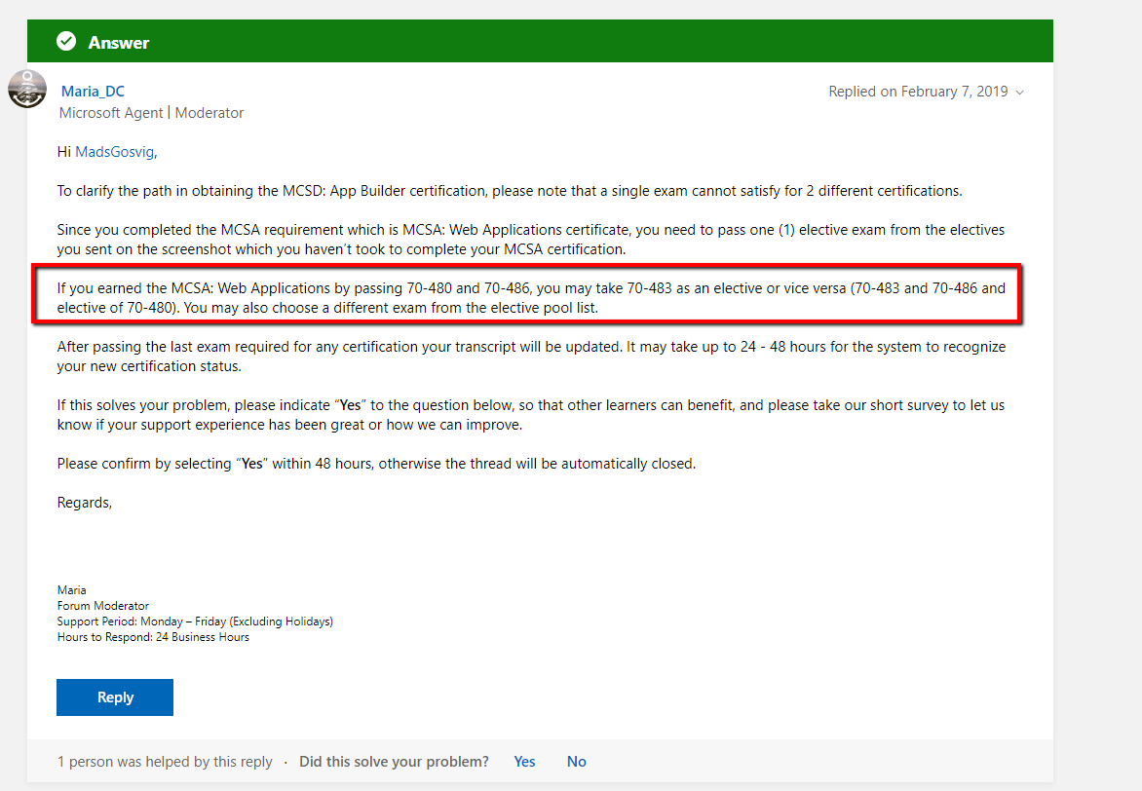The image size is (1142, 791).
Task: Click the "Support Period: Monday – Friday" line
Action: [195, 621]
